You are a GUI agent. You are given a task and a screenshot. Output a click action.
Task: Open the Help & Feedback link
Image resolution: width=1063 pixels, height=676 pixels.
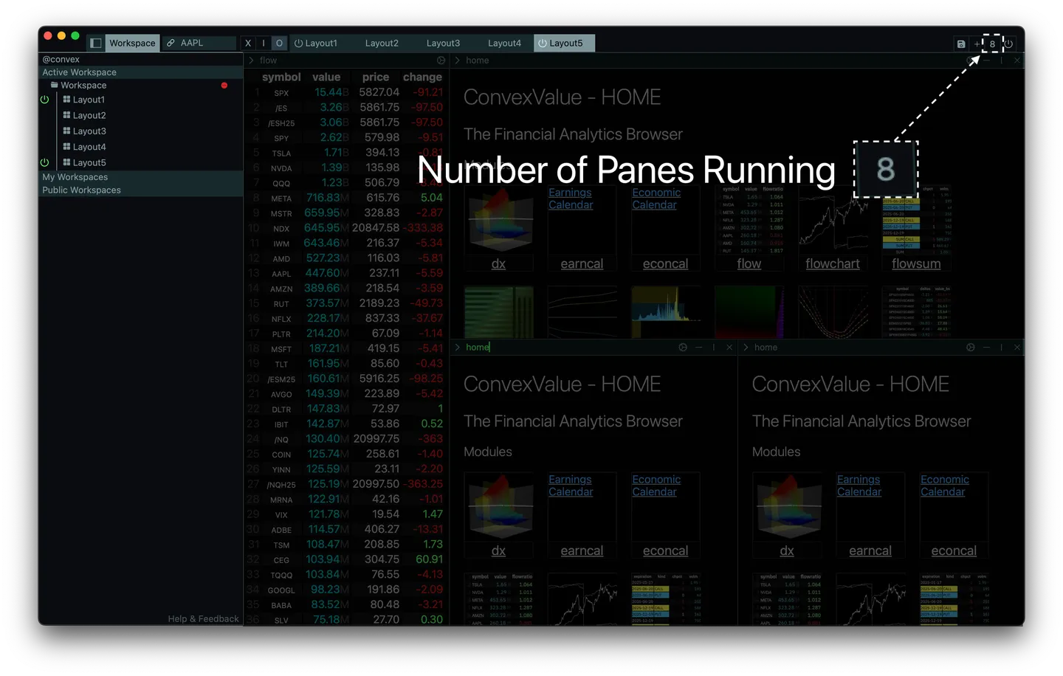pyautogui.click(x=203, y=619)
